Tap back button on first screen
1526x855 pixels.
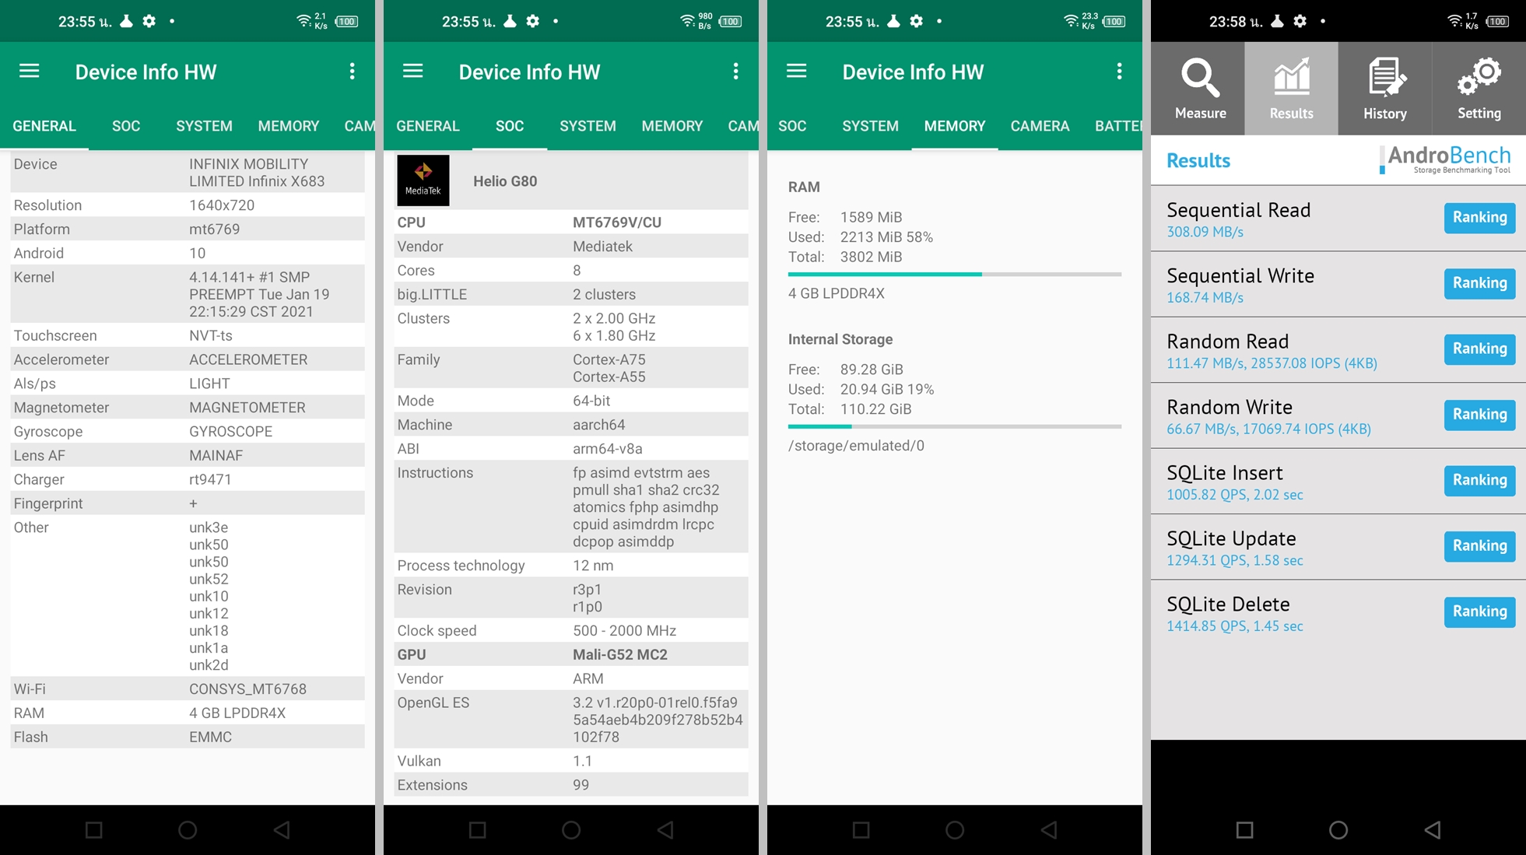click(282, 830)
